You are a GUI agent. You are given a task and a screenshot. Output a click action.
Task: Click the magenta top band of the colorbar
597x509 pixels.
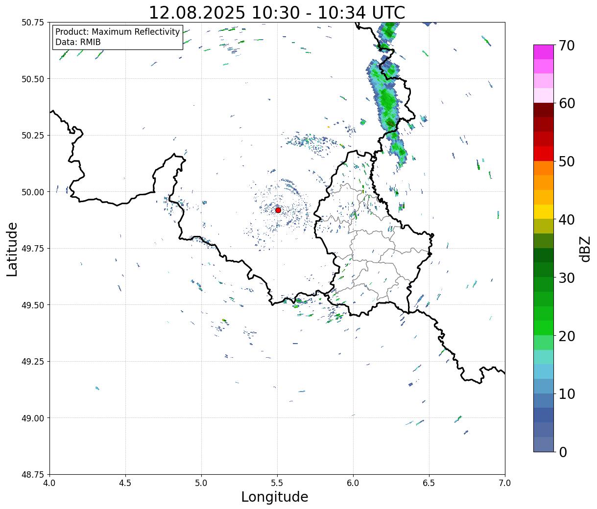pyautogui.click(x=544, y=52)
